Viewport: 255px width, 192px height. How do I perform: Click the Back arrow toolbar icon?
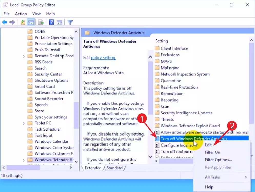[5, 22]
